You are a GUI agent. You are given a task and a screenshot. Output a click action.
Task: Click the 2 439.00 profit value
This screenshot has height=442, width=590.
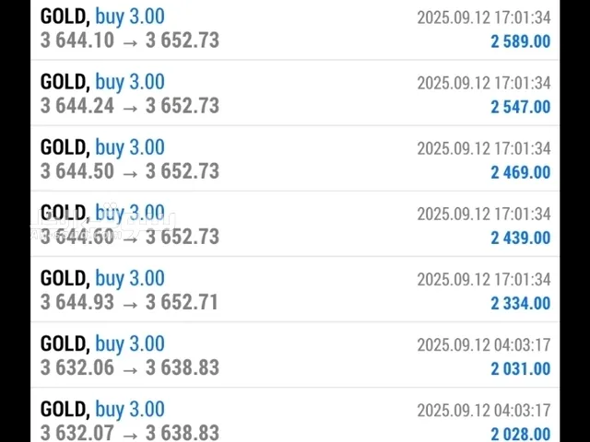click(520, 238)
